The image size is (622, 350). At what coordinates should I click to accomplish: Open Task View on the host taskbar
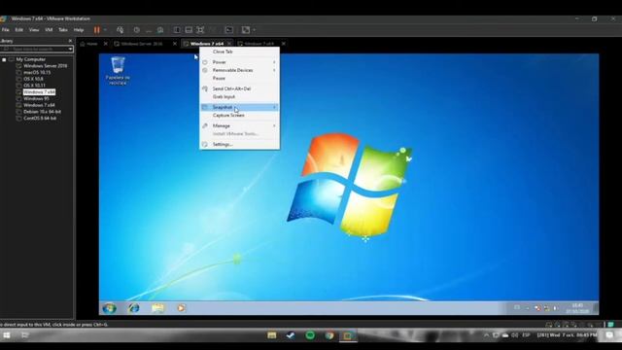24,335
